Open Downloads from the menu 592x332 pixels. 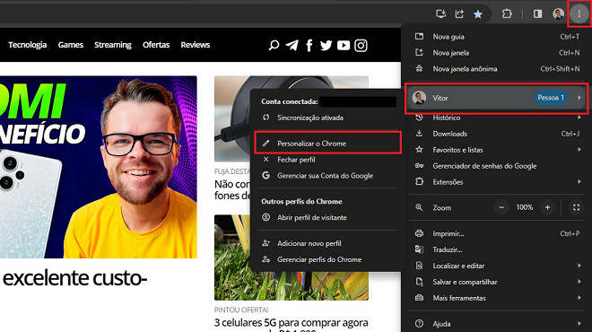click(x=497, y=134)
